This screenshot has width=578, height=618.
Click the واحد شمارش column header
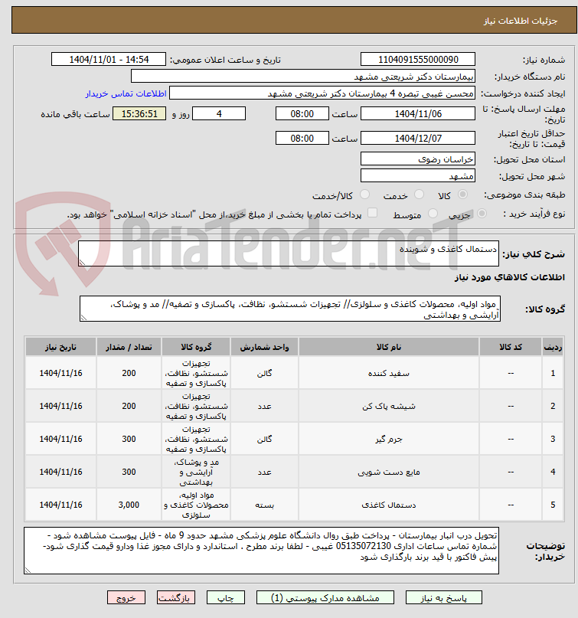(264, 347)
